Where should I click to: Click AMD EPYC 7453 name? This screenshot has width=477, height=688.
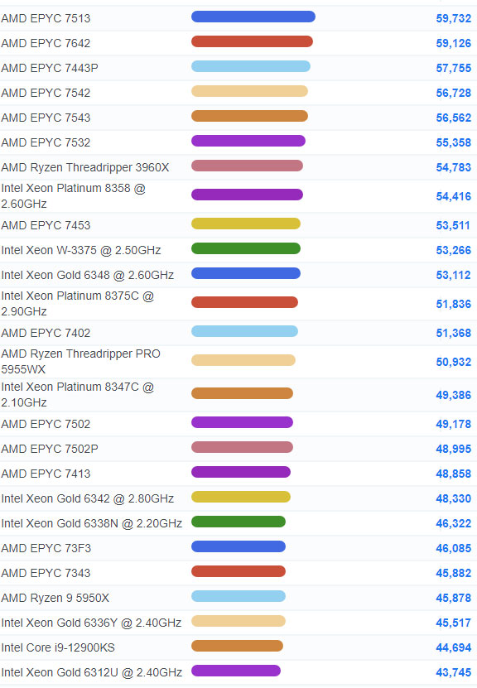tap(46, 225)
